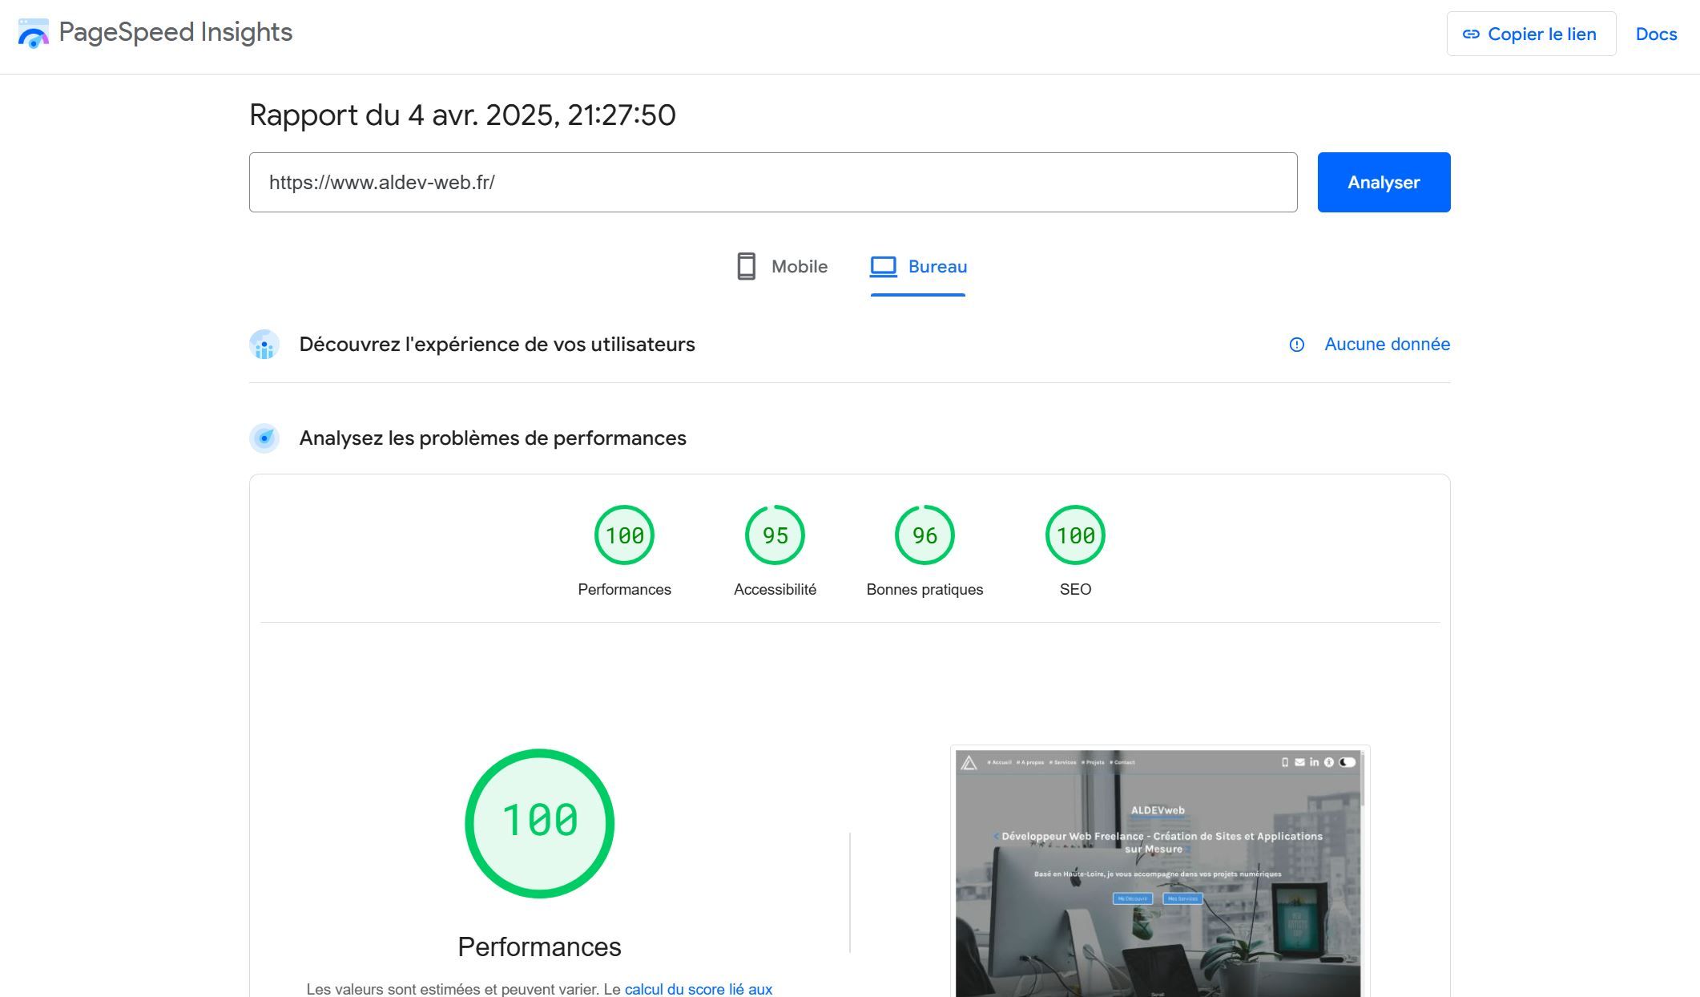Open the Docs link
The width and height of the screenshot is (1700, 997).
click(x=1656, y=34)
